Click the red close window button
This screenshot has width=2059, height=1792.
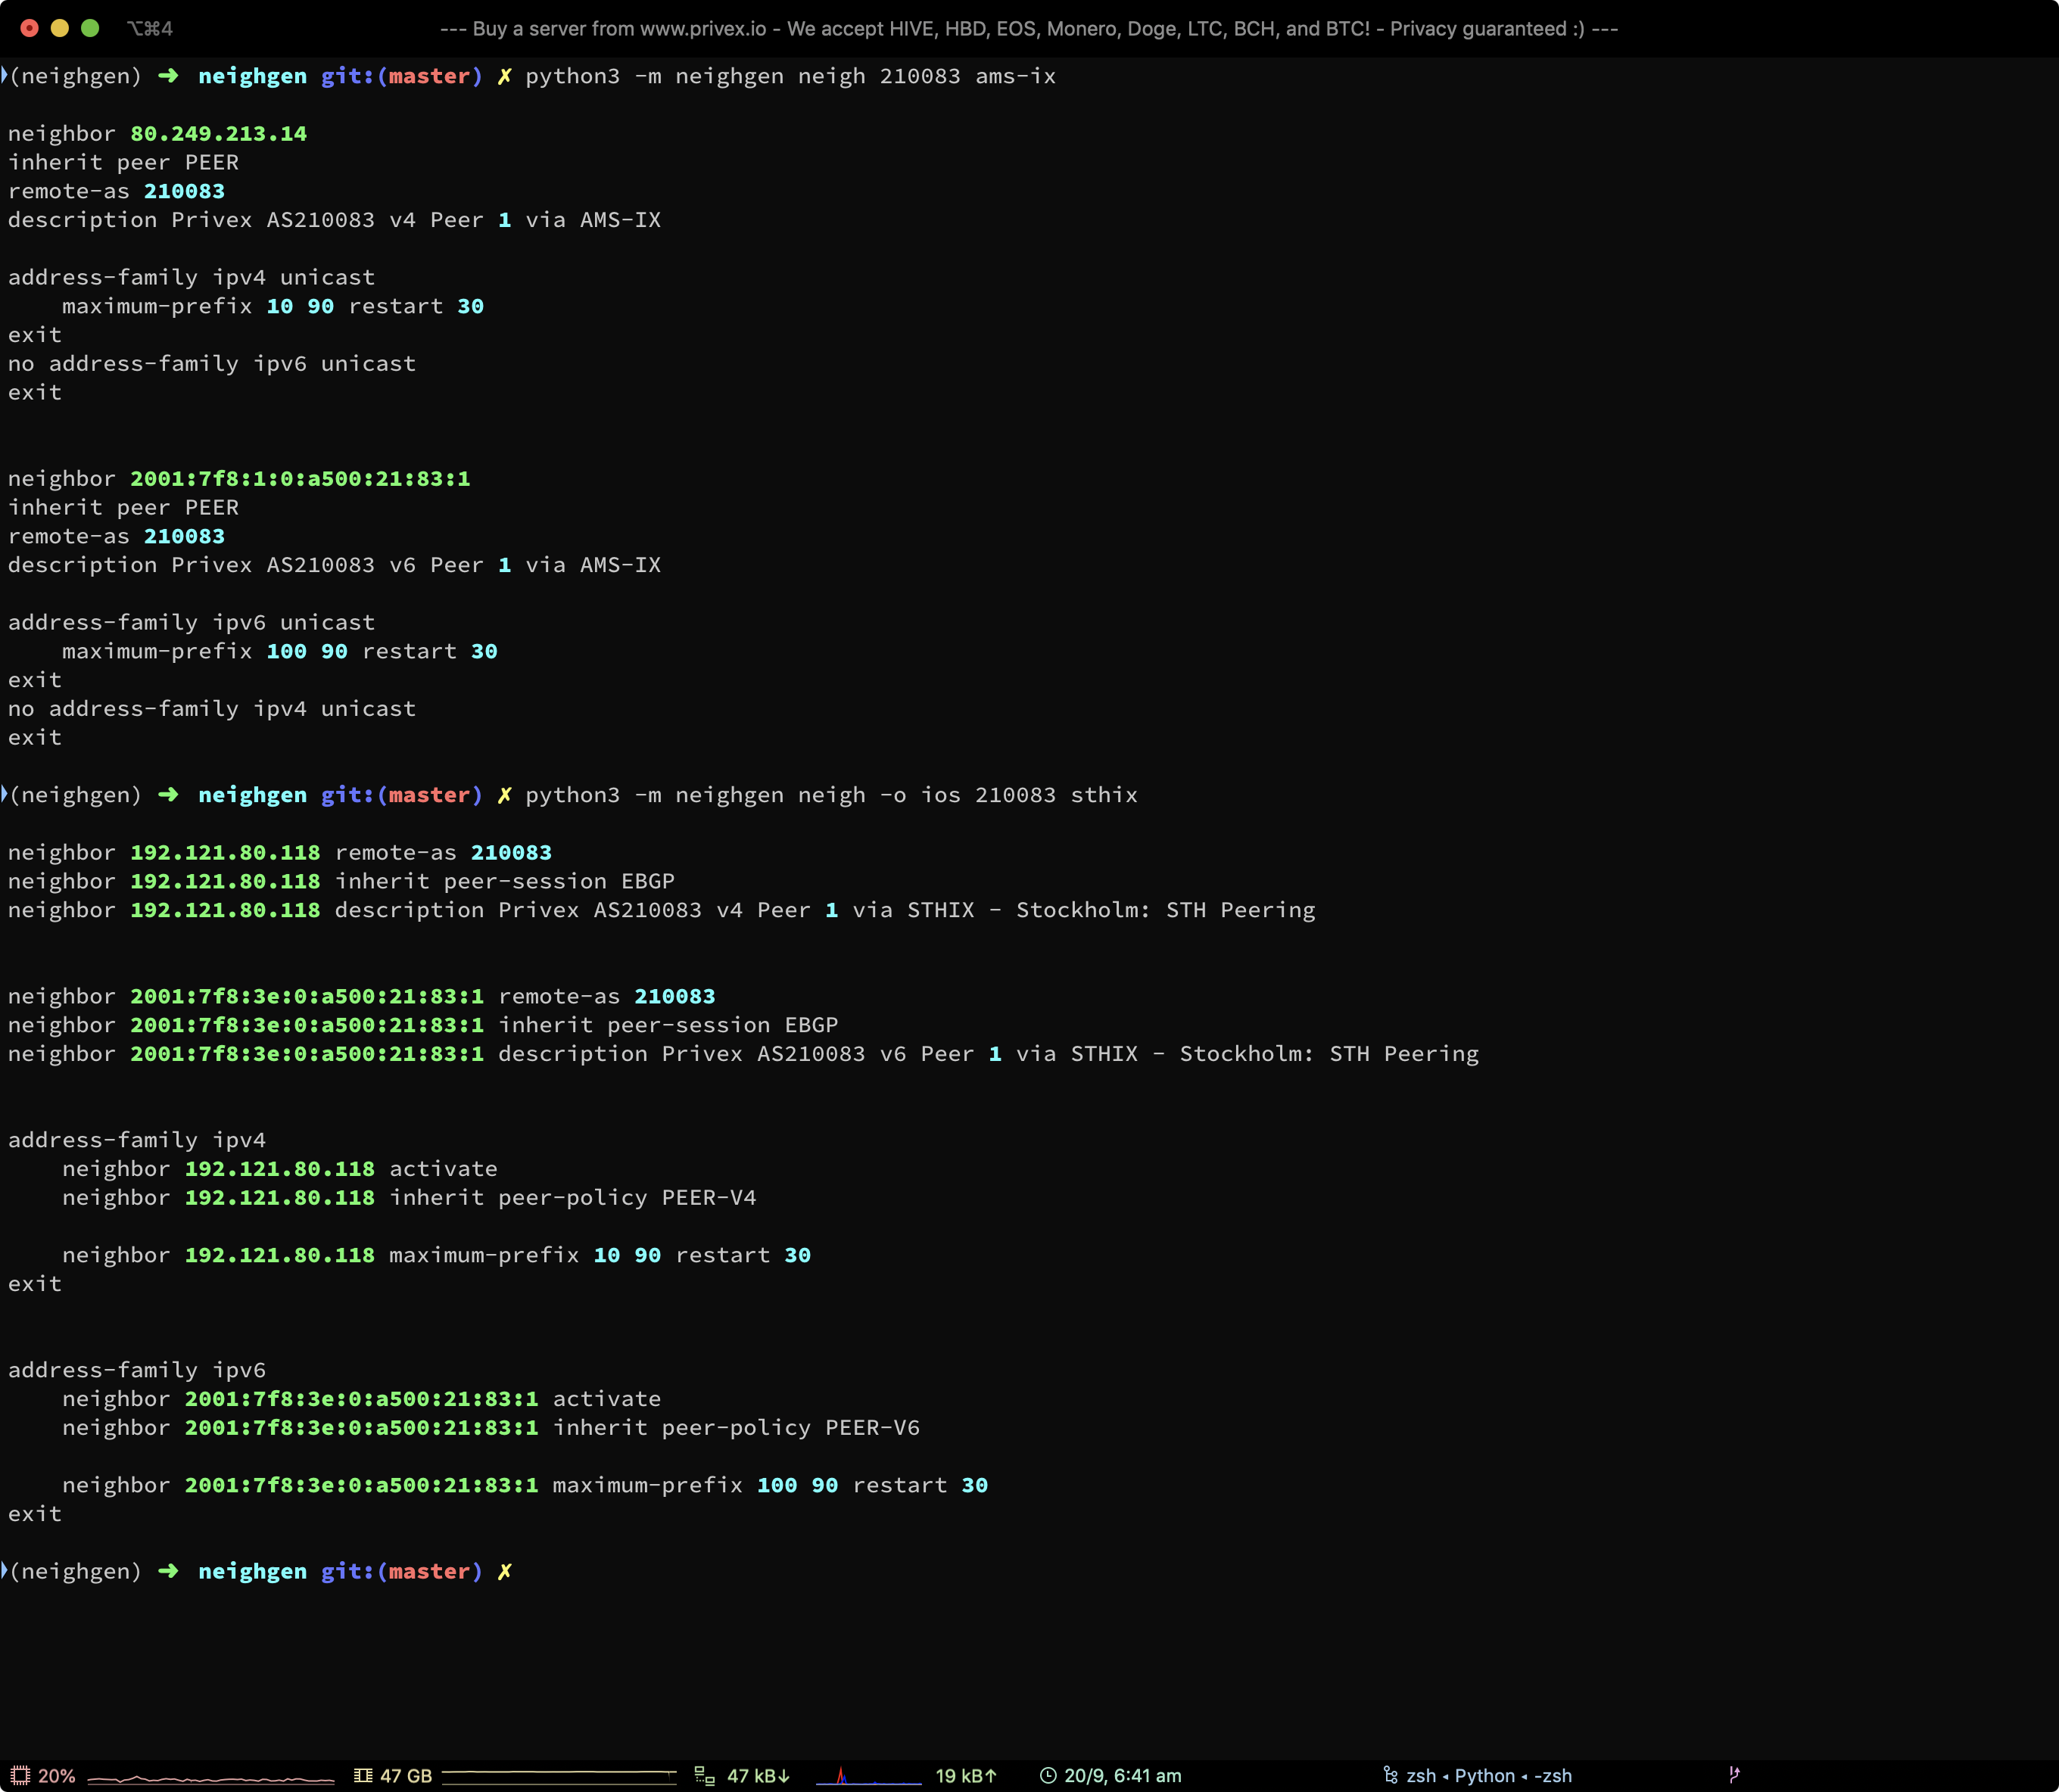pos(30,28)
